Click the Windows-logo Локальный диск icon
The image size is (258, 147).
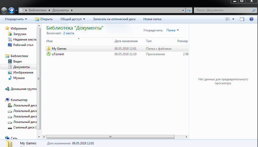click(10, 105)
